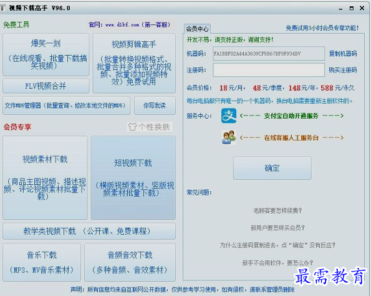Click the app icon in title bar

click(x=2, y=8)
